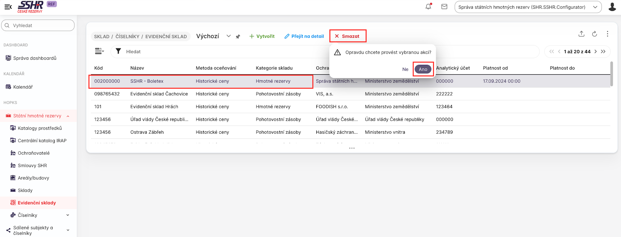Go to the next page arrow
Screen dimensions: 621x237
595,51
